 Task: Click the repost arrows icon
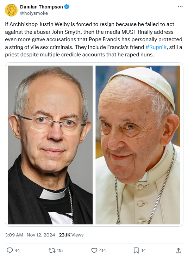pyautogui.click(x=51, y=251)
